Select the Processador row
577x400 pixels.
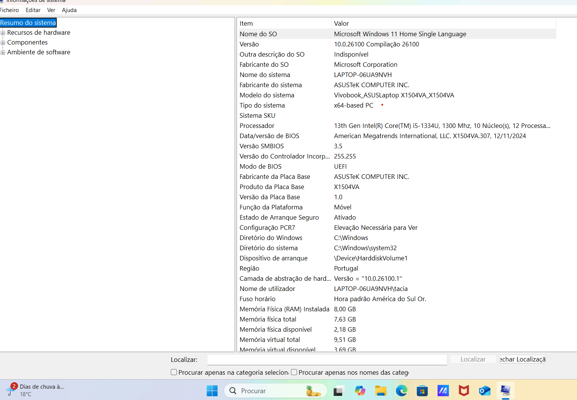click(x=397, y=126)
